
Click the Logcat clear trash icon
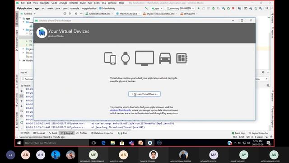tap(21, 91)
